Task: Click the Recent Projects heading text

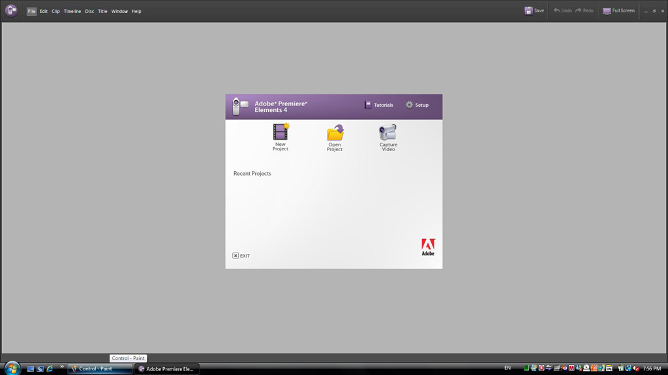Action: click(252, 173)
